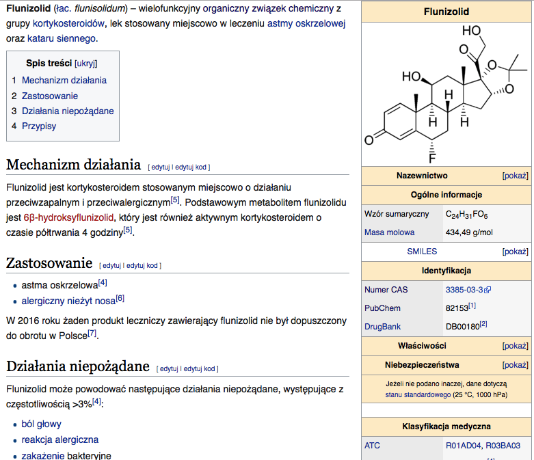Open reference [5] after przeciwalergicznym
Image resolution: width=534 pixels, height=460 pixels.
click(x=175, y=200)
